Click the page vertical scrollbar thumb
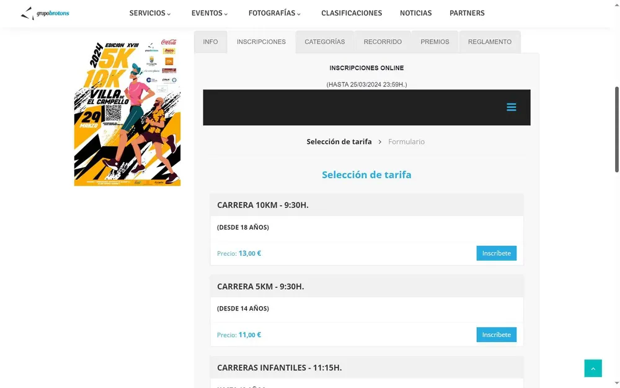 point(616,130)
